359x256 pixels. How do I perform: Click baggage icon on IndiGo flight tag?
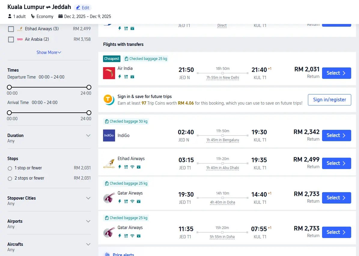point(106,121)
